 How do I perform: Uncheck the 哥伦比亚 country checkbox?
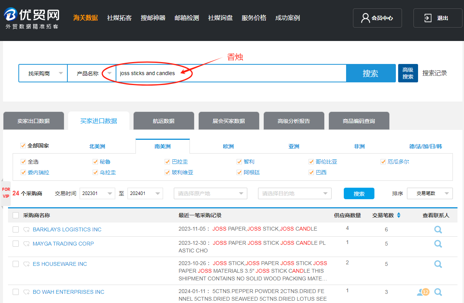[311, 162]
